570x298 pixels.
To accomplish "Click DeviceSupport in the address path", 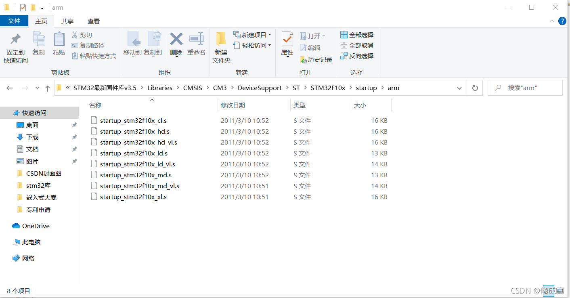I will pos(260,88).
